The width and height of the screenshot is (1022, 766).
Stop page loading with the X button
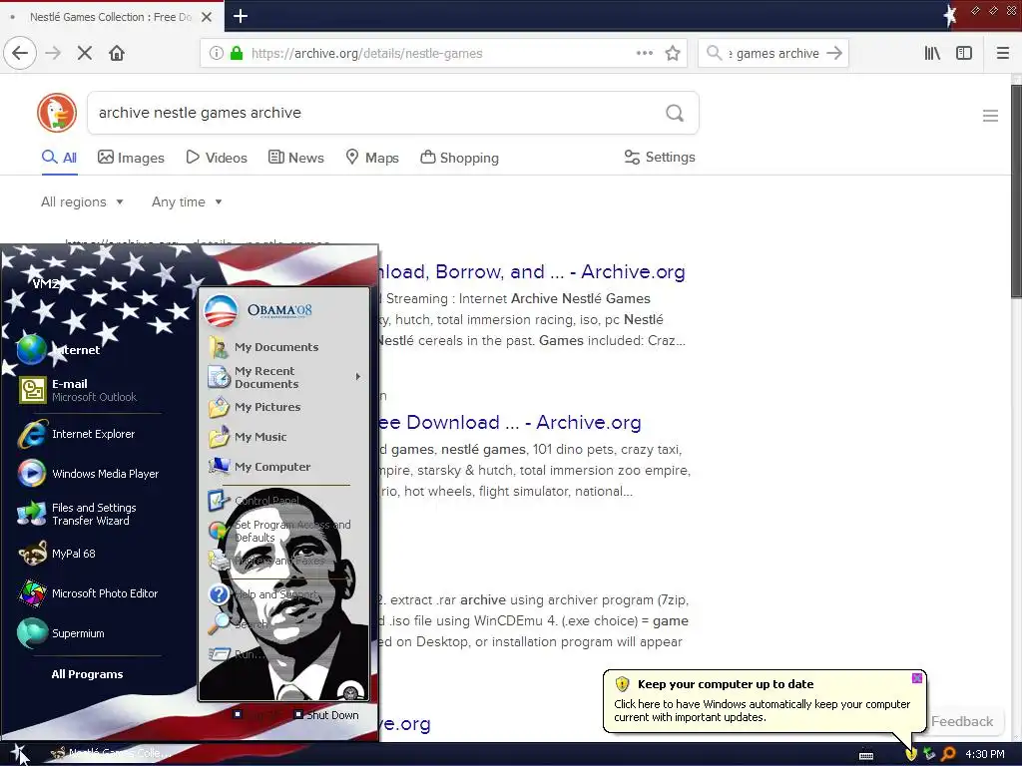point(85,54)
